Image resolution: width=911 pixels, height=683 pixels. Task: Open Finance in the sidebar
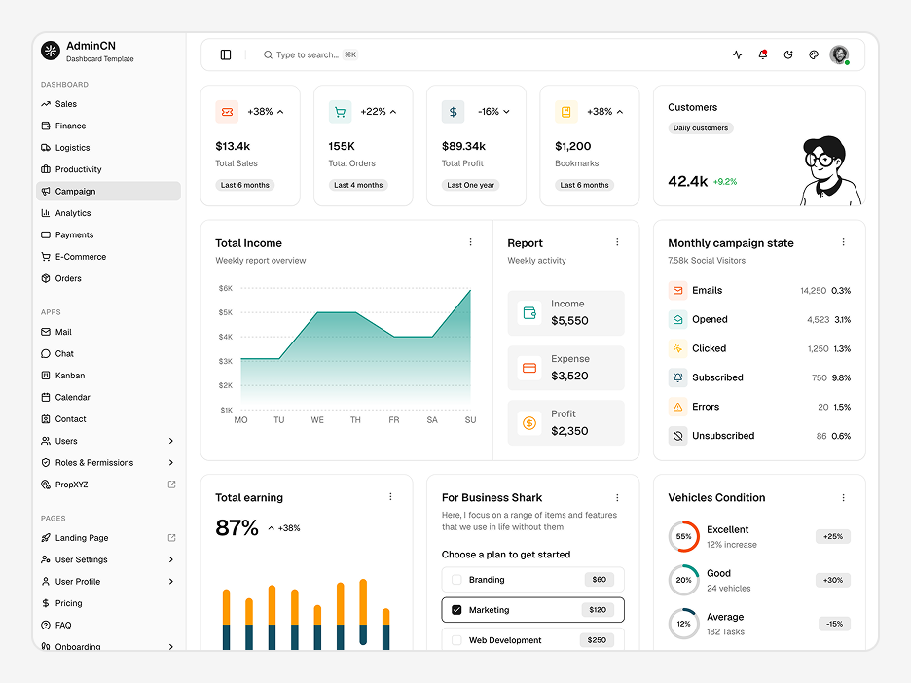[108, 126]
